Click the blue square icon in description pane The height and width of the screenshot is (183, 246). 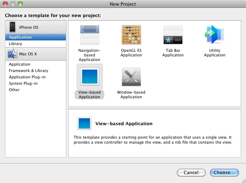coord(84,123)
